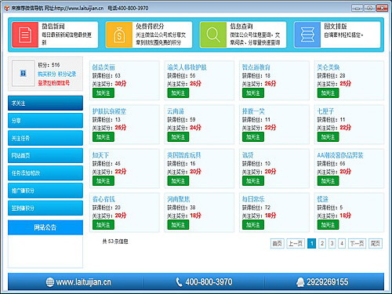392x294 pixels.
Task: Click 加关注 for the card with 16 fans
Action: (x=178, y=181)
